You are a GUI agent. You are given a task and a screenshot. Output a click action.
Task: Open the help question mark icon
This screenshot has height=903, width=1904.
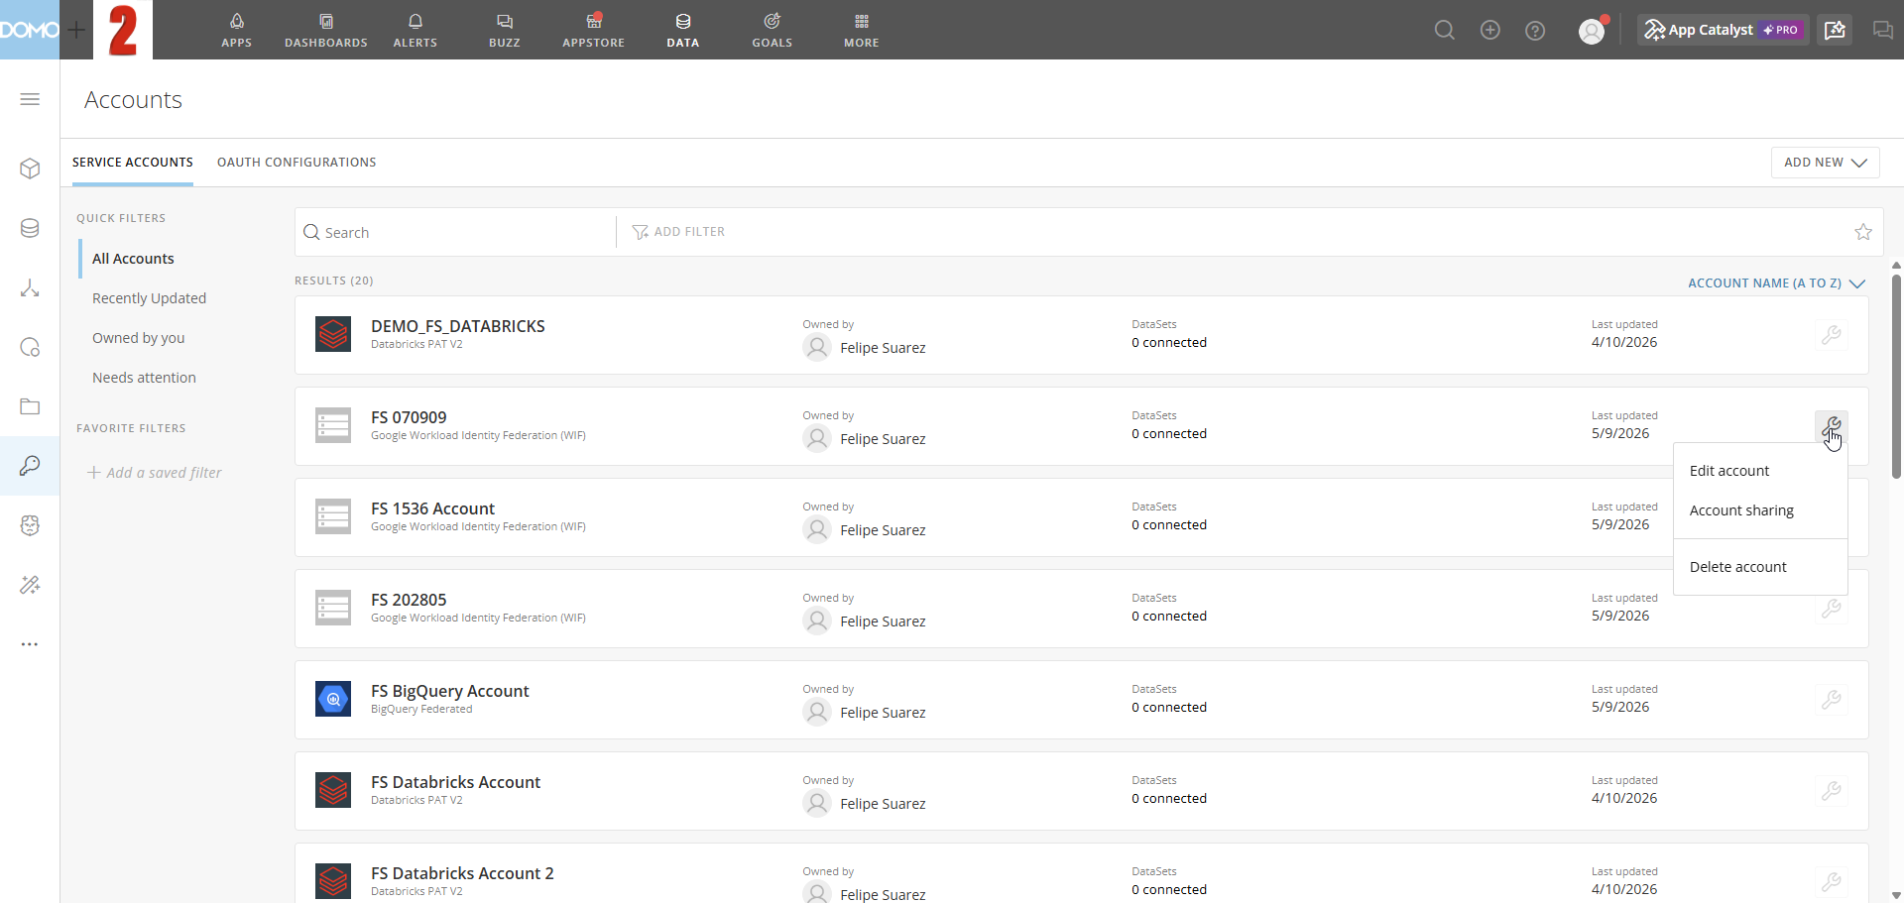1535,31
